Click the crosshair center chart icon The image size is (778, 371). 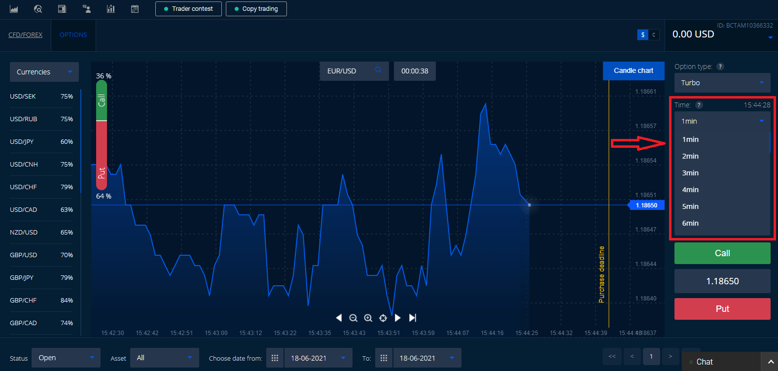(383, 318)
